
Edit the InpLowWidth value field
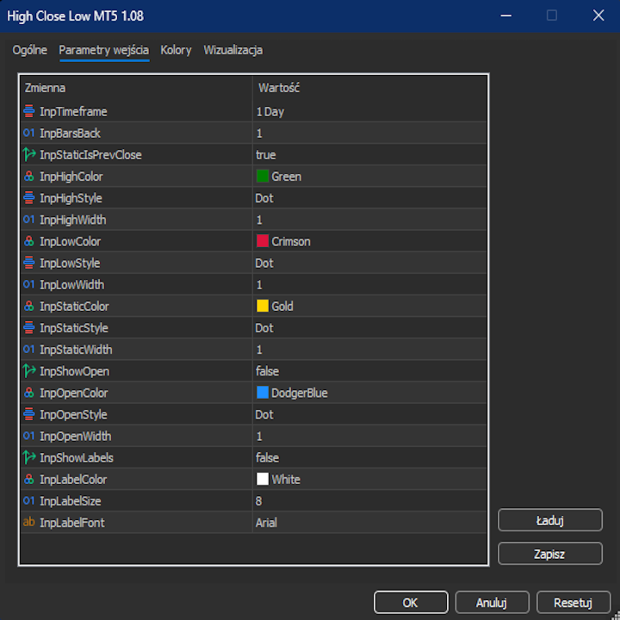pos(369,285)
